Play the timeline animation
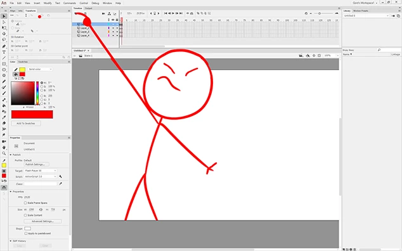Viewport: 402px width, 251px height. pyautogui.click(x=173, y=13)
